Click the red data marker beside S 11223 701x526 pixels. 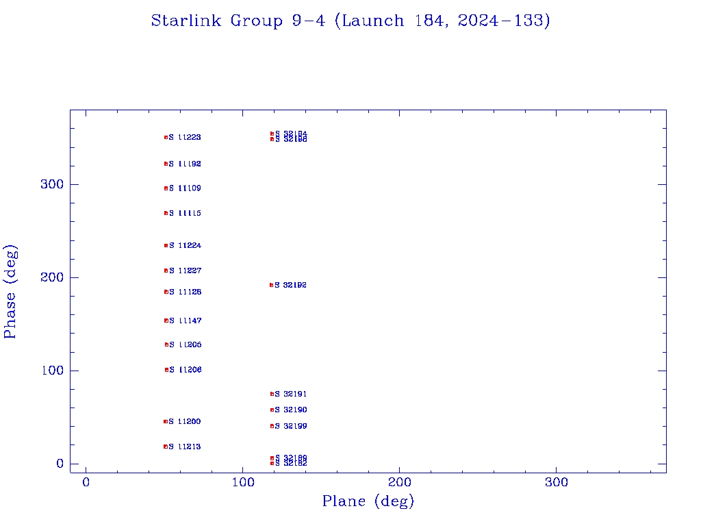[166, 137]
